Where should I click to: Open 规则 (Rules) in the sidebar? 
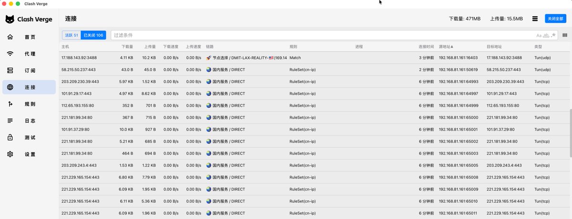[29, 104]
